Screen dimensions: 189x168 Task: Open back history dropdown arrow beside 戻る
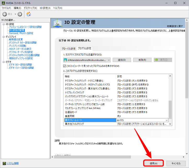(15, 14)
